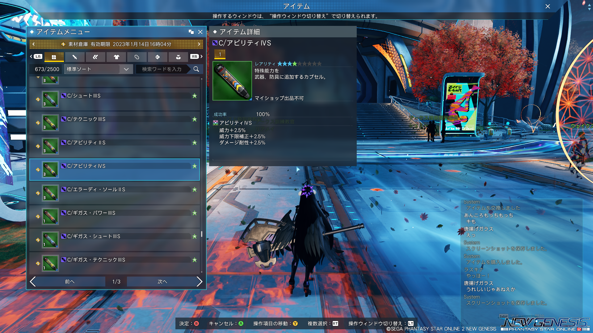
Task: Select the C/アビリティⅣS item row
Action: click(x=115, y=170)
